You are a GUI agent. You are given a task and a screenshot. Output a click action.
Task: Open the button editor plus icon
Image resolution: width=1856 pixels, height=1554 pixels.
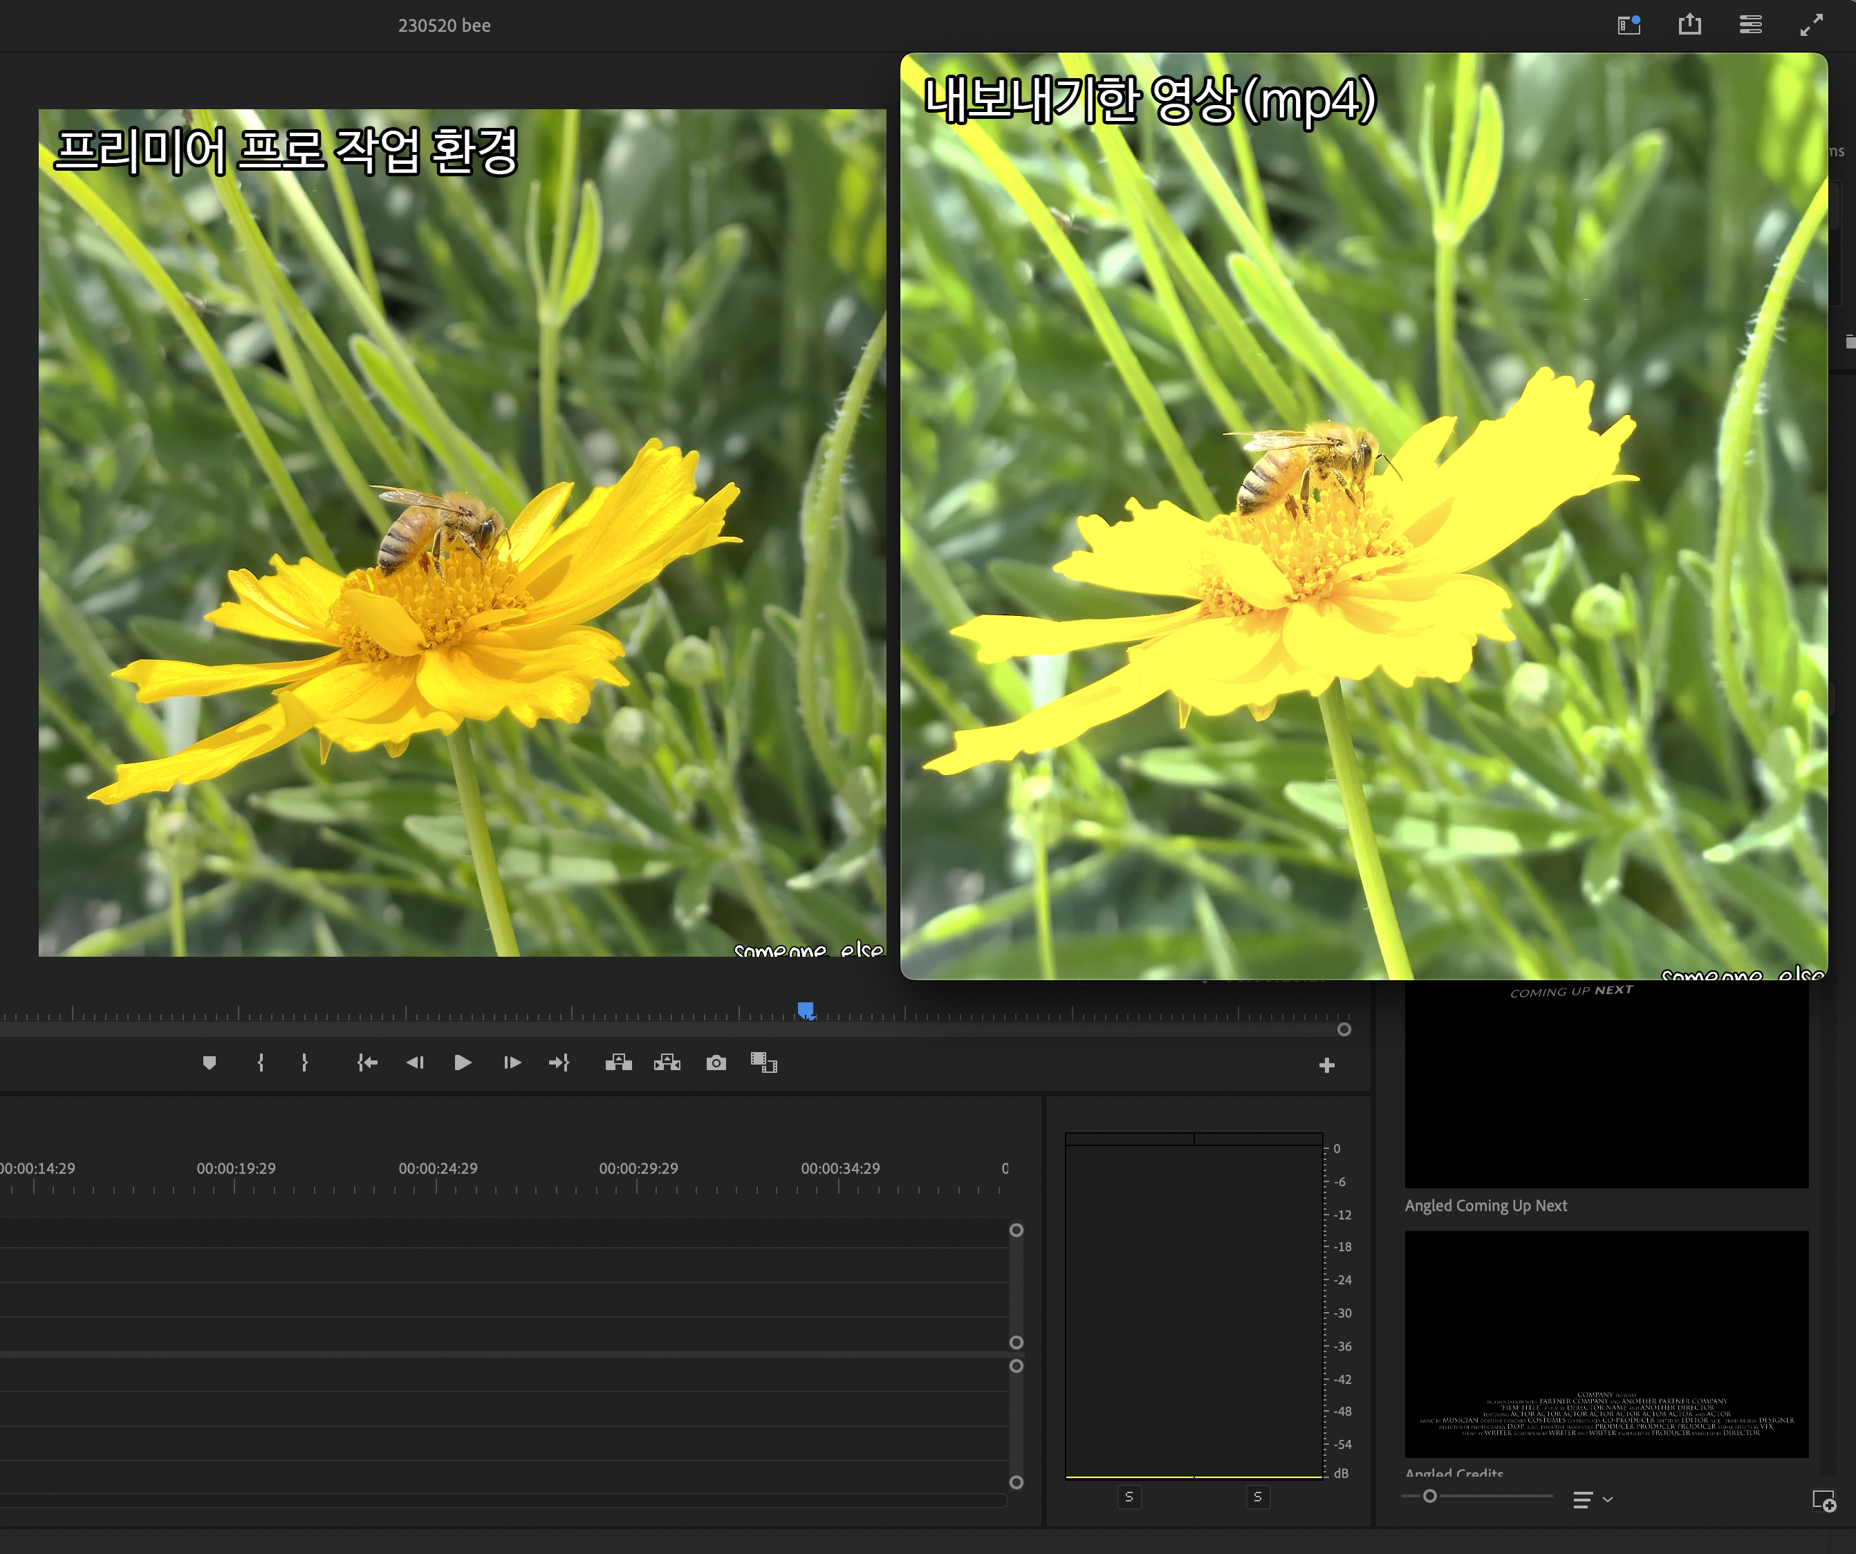[x=1326, y=1065]
